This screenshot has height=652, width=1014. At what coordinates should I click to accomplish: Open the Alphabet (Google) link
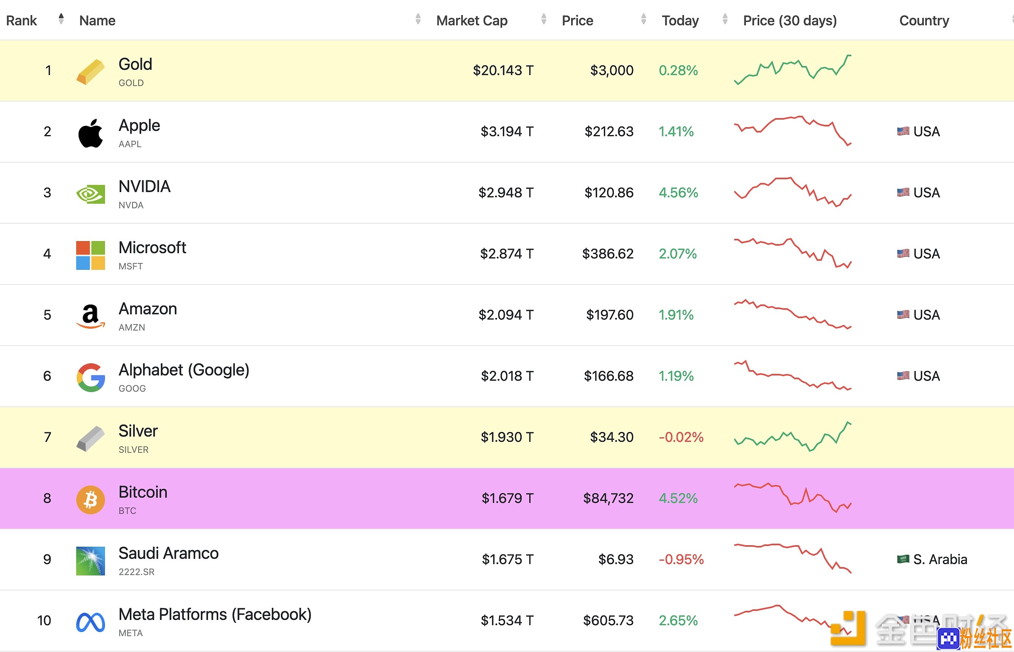click(x=184, y=370)
